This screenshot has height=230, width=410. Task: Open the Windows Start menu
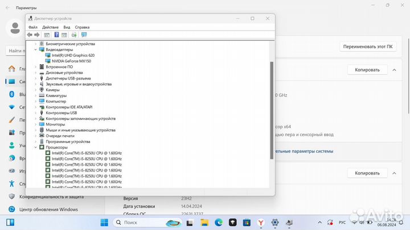point(104,223)
